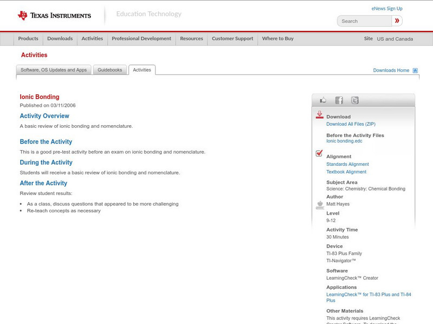This screenshot has width=433, height=324.
Task: Click the During the Activity heading
Action: point(46,163)
